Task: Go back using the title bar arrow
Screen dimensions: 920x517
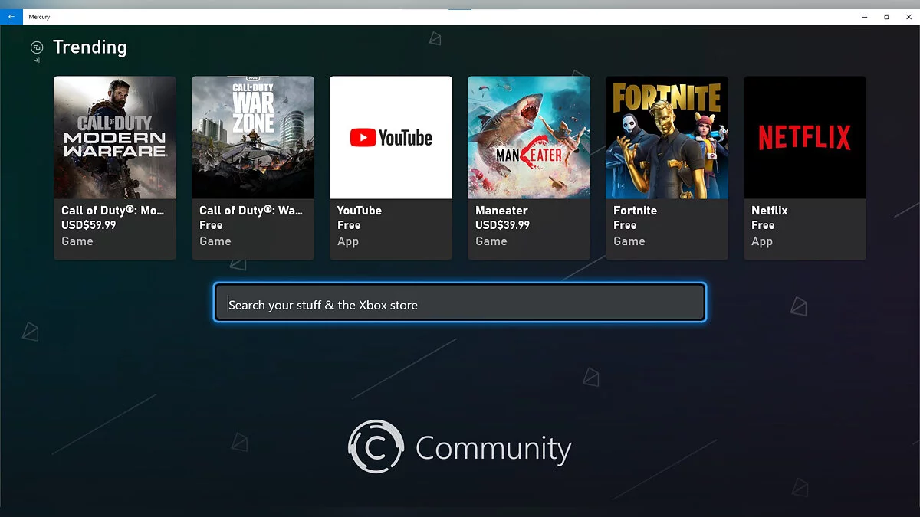Action: (x=11, y=16)
